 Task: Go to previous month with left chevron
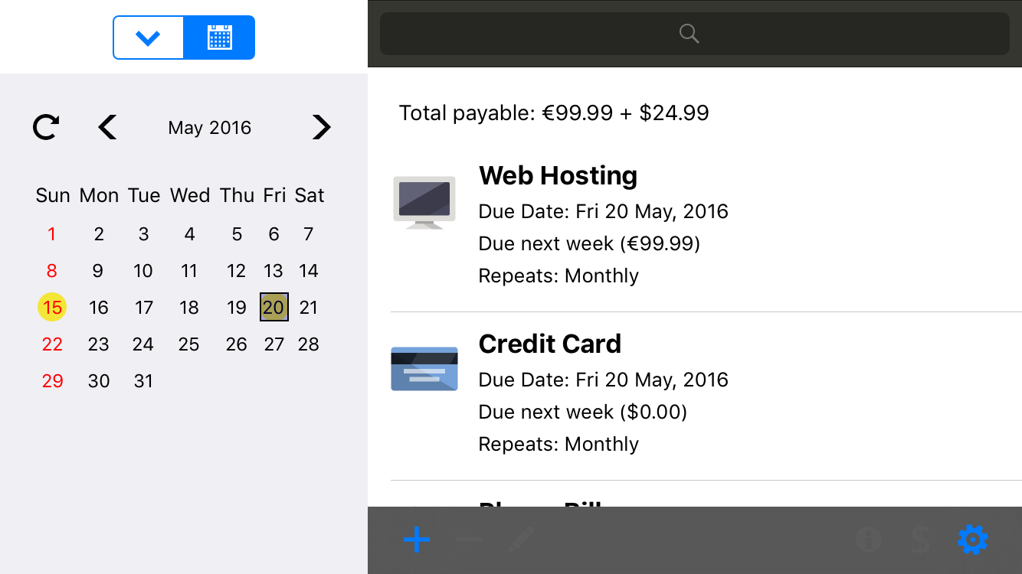click(x=108, y=127)
